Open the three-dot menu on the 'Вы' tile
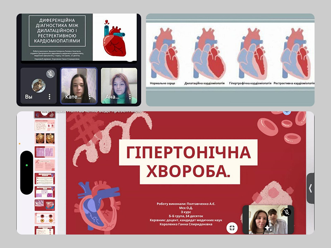Screen dimensions: 331x248 [50, 97]
